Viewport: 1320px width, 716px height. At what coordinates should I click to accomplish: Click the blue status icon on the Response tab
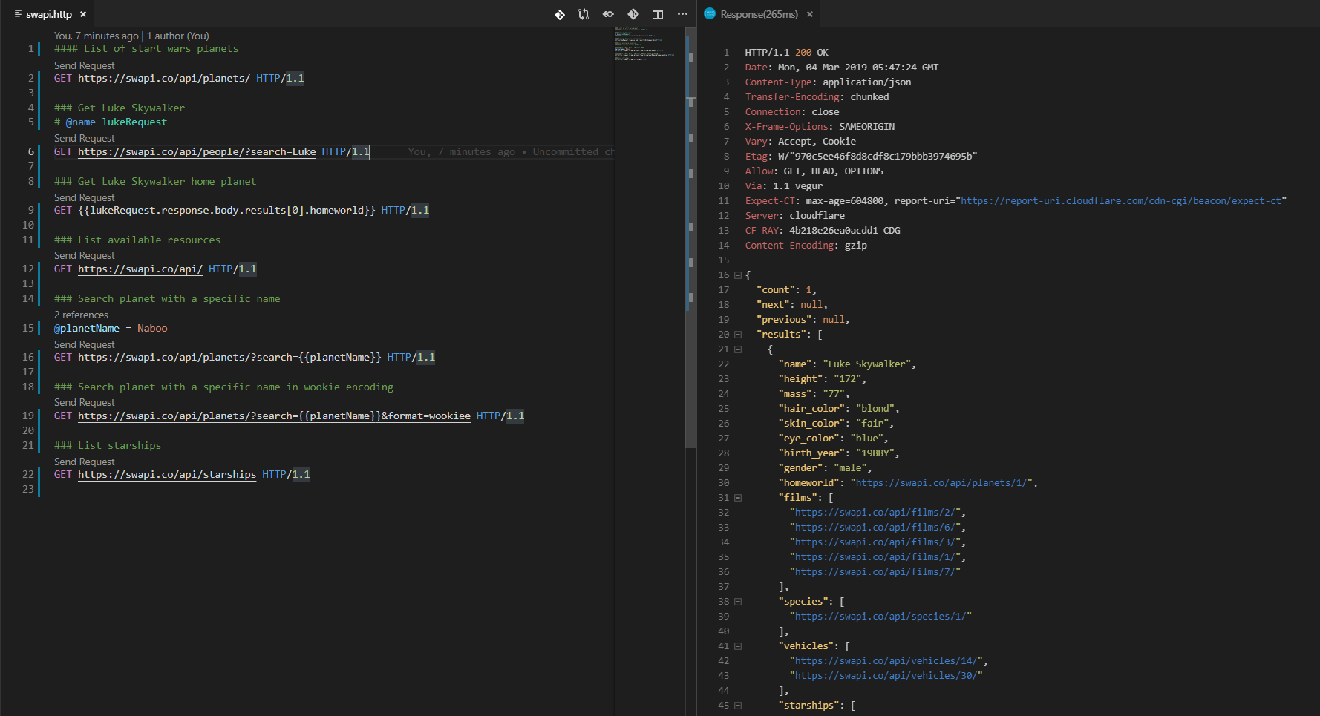click(708, 13)
